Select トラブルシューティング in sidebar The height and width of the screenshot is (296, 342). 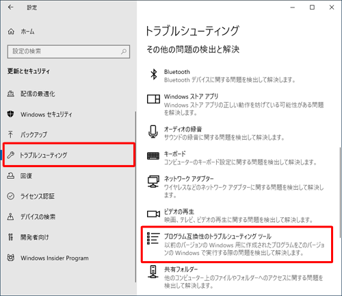pyautogui.click(x=69, y=155)
